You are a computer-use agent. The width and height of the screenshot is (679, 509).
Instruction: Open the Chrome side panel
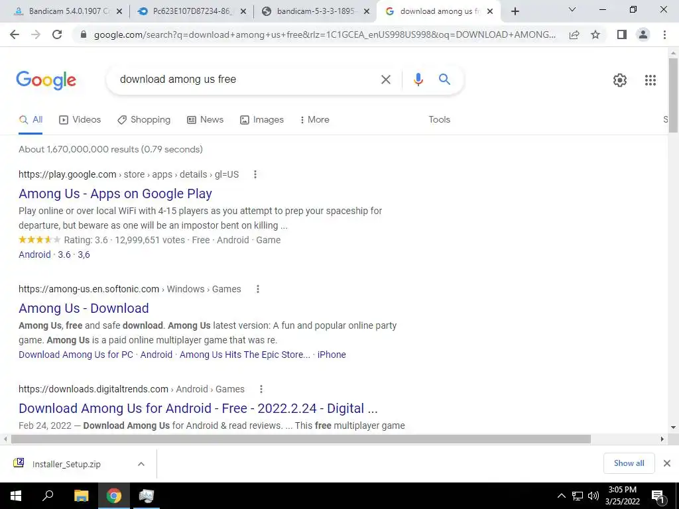pos(622,34)
